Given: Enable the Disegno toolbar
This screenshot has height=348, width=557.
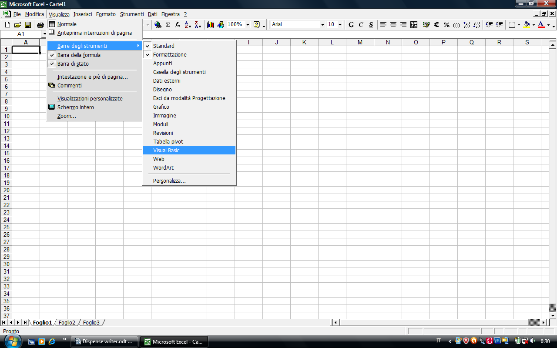Looking at the screenshot, I should coord(189,90).
